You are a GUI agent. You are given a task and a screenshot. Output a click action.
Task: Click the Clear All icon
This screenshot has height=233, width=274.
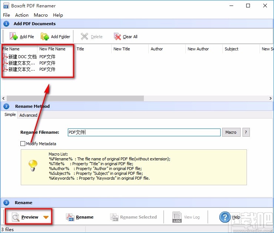(117, 36)
